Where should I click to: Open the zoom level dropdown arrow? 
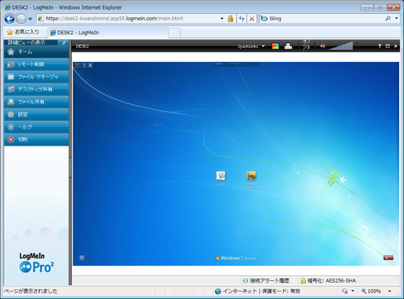tap(389, 291)
